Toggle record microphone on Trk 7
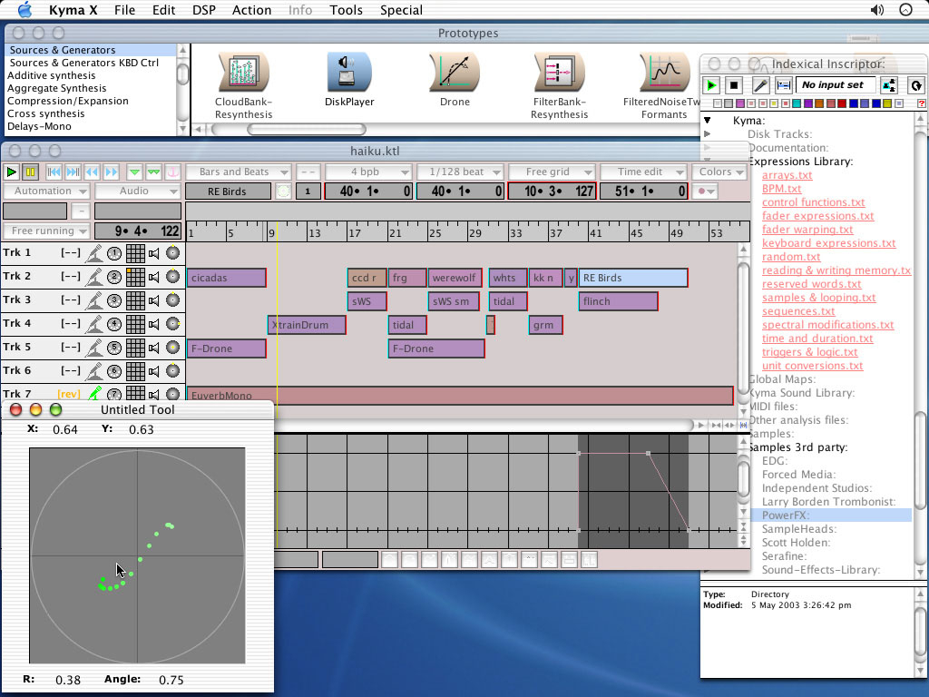The width and height of the screenshot is (929, 697). (x=93, y=394)
